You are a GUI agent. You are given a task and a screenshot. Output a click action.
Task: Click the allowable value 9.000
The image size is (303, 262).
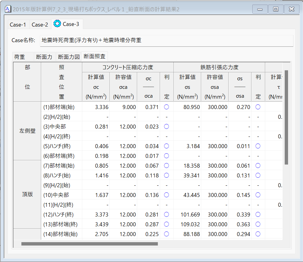pyautogui.click(x=129, y=107)
